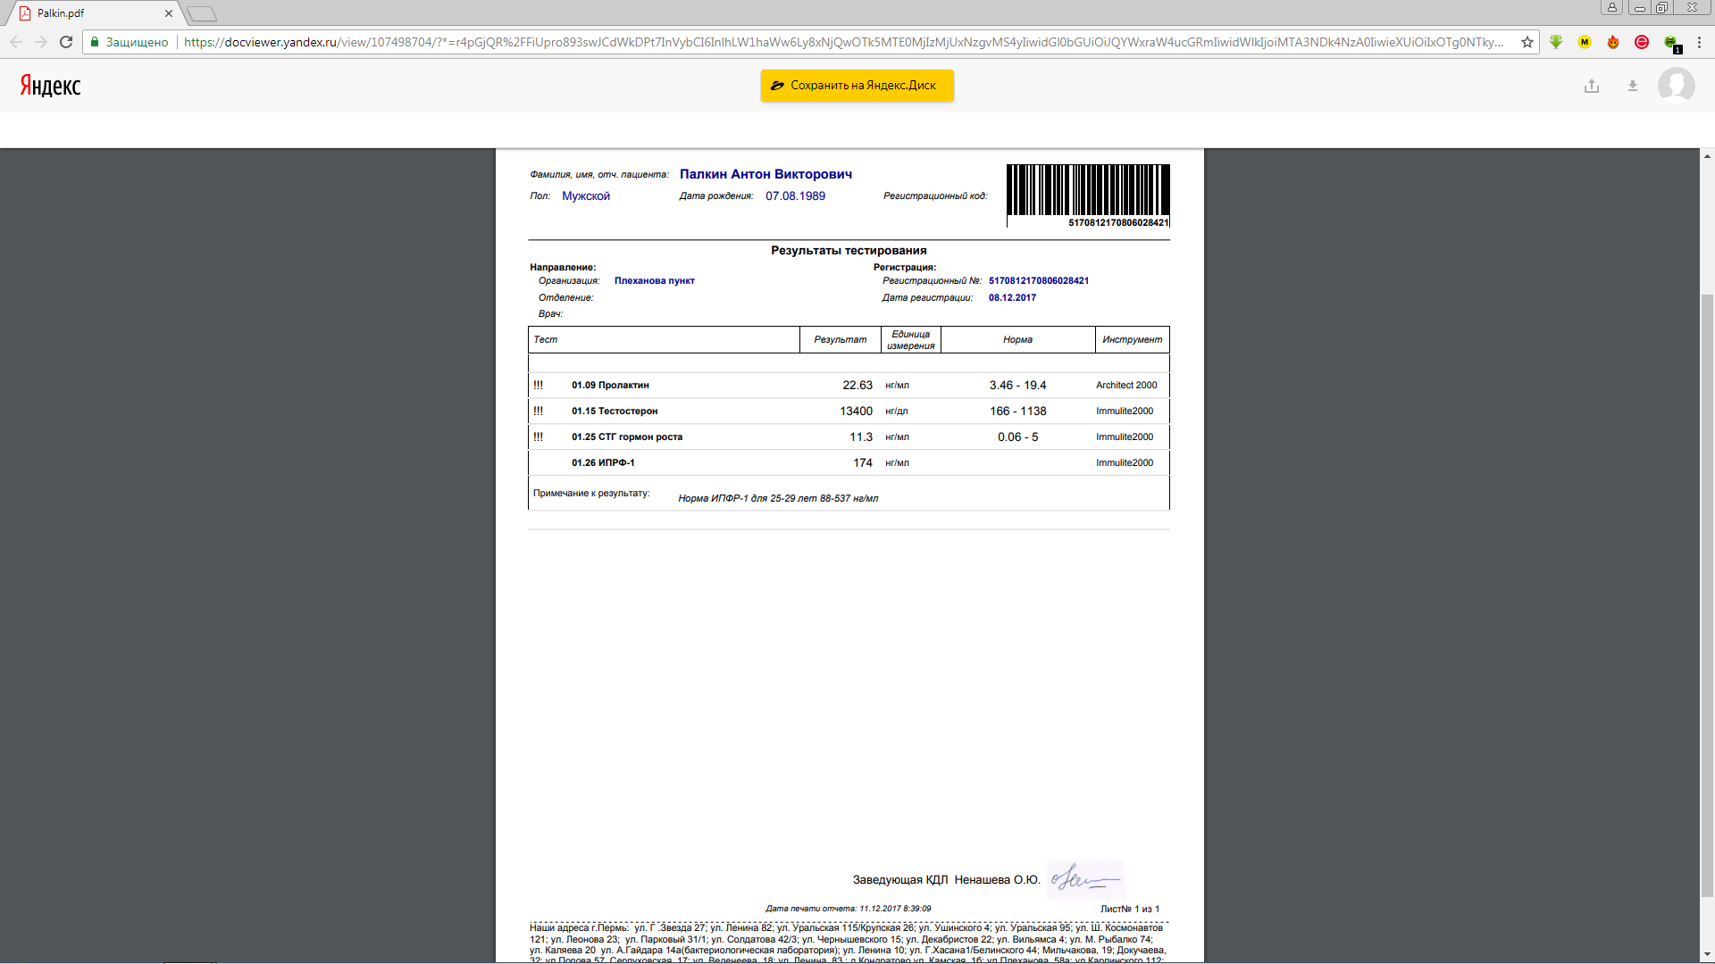Close the Palkin.pdf tab
Screen dimensions: 1715x964
tap(169, 13)
